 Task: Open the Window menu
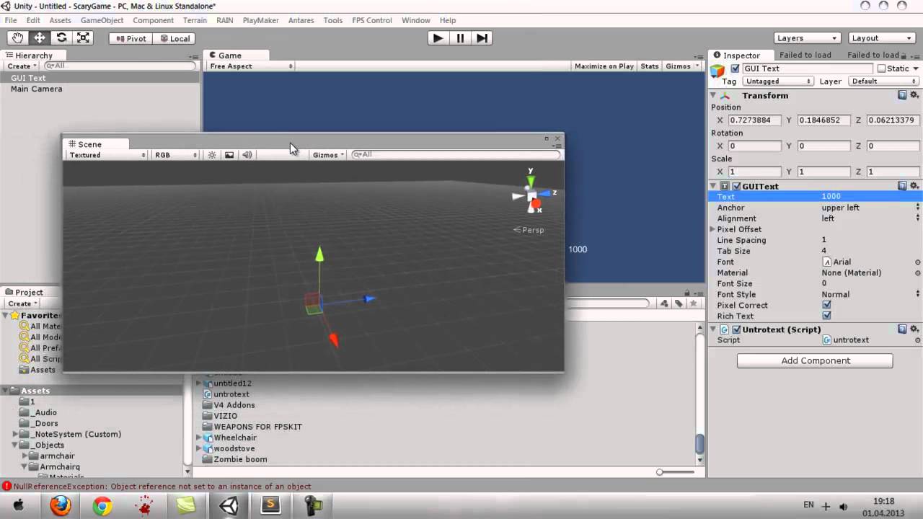pos(416,20)
